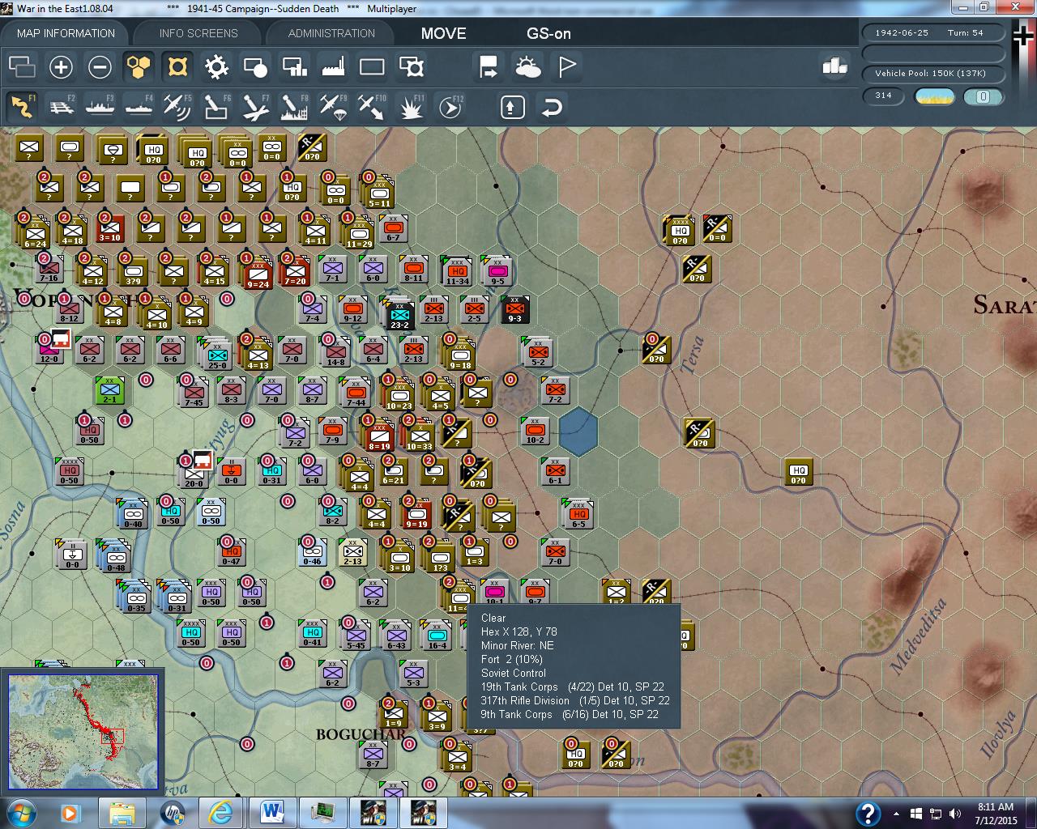1037x829 pixels.
Task: Select the 23-2 cyan unit counter
Action: pyautogui.click(x=398, y=314)
